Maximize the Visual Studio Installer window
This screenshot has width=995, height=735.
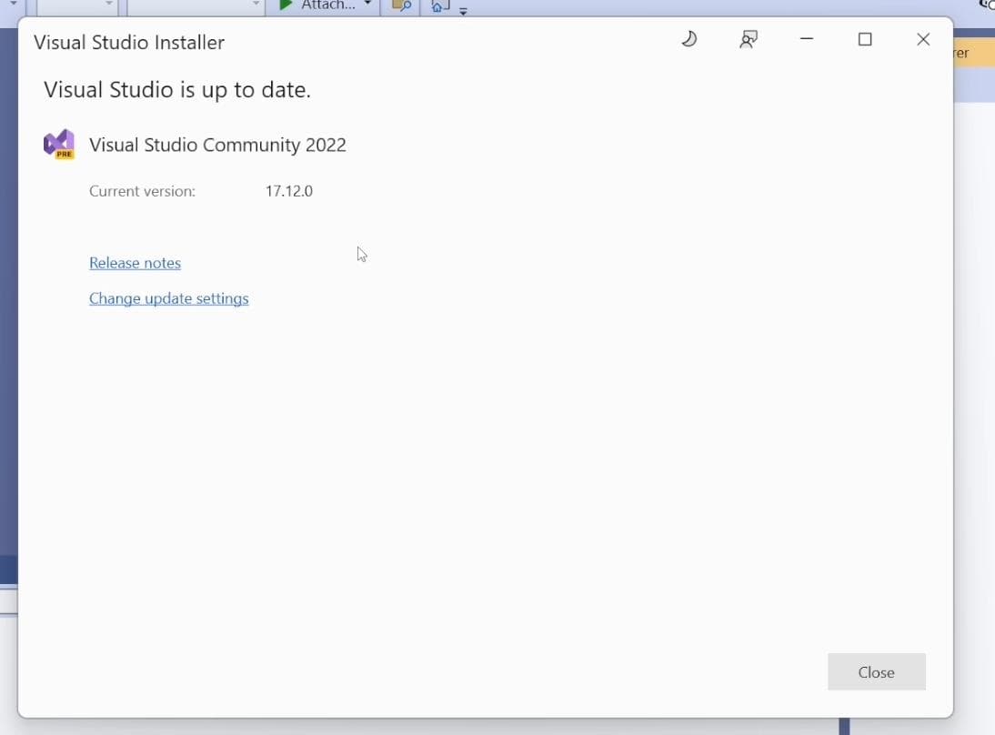865,39
